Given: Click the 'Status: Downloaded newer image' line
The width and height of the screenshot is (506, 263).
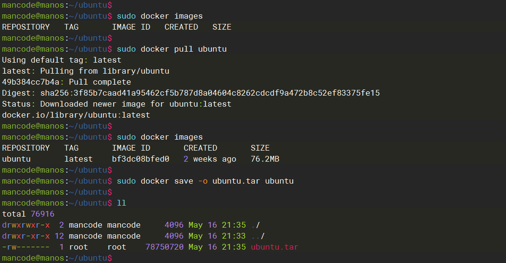Looking at the screenshot, I should (x=117, y=104).
